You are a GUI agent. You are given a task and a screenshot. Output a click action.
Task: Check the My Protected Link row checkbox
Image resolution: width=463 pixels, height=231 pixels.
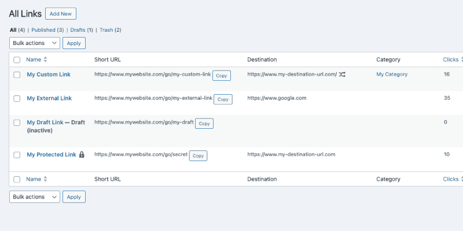pyautogui.click(x=17, y=155)
